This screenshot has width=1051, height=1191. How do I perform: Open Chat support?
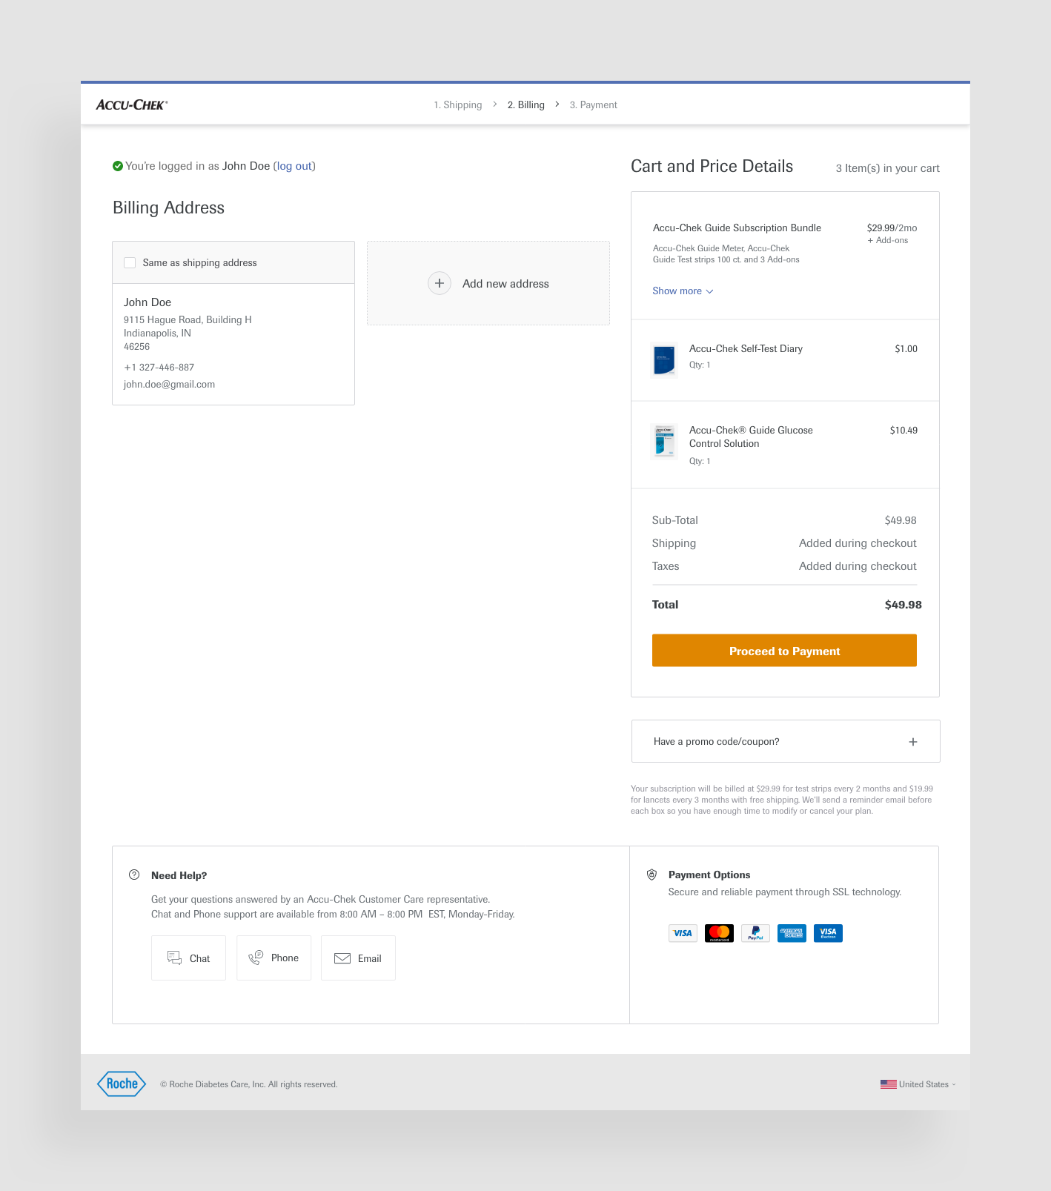tap(188, 958)
